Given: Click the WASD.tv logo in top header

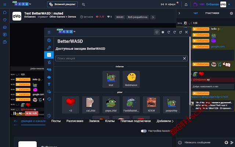Looking at the screenshot, I should 22,4.
